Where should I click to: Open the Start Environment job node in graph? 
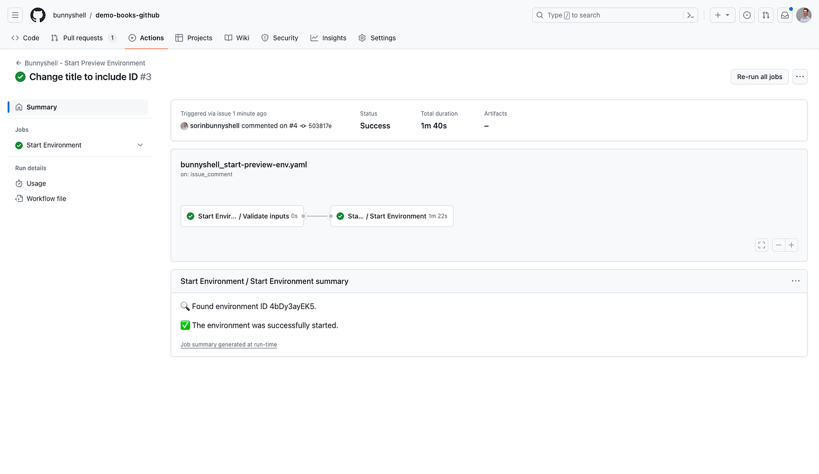392,216
